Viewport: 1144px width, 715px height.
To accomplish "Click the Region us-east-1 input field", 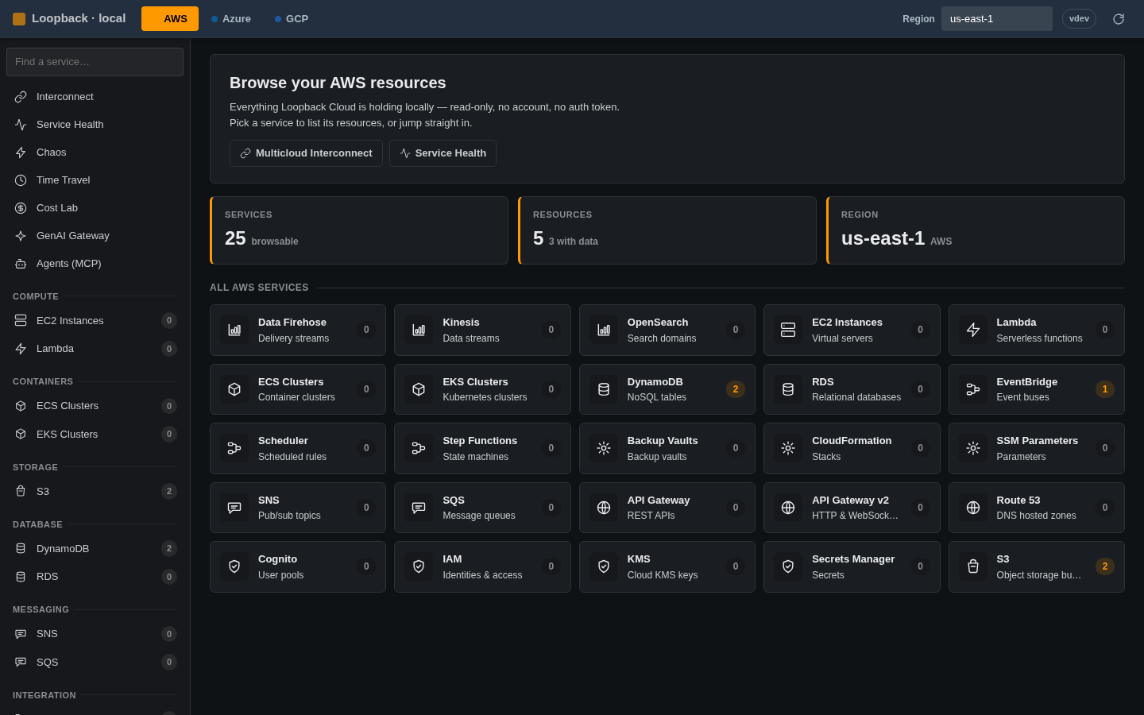I will click(x=997, y=19).
